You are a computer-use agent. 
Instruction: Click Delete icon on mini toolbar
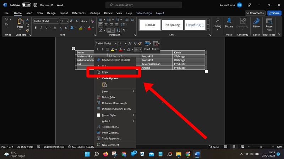pyautogui.click(x=155, y=43)
